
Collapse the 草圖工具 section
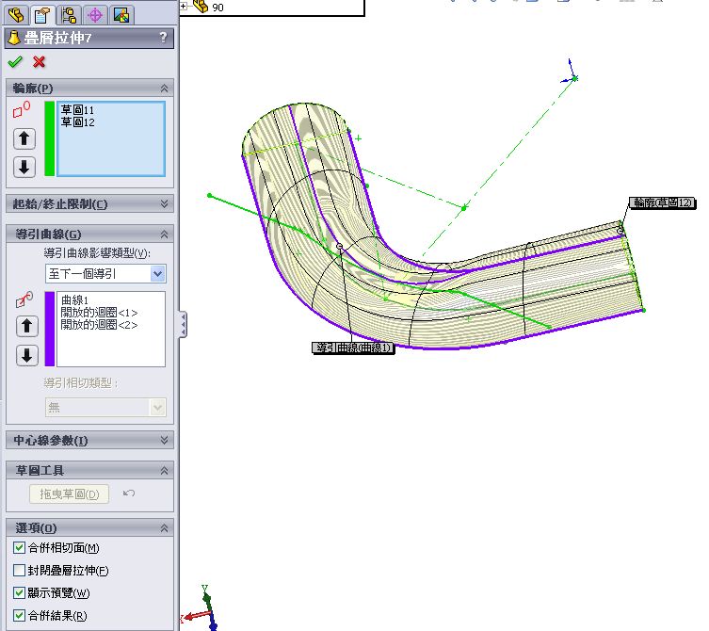(164, 470)
